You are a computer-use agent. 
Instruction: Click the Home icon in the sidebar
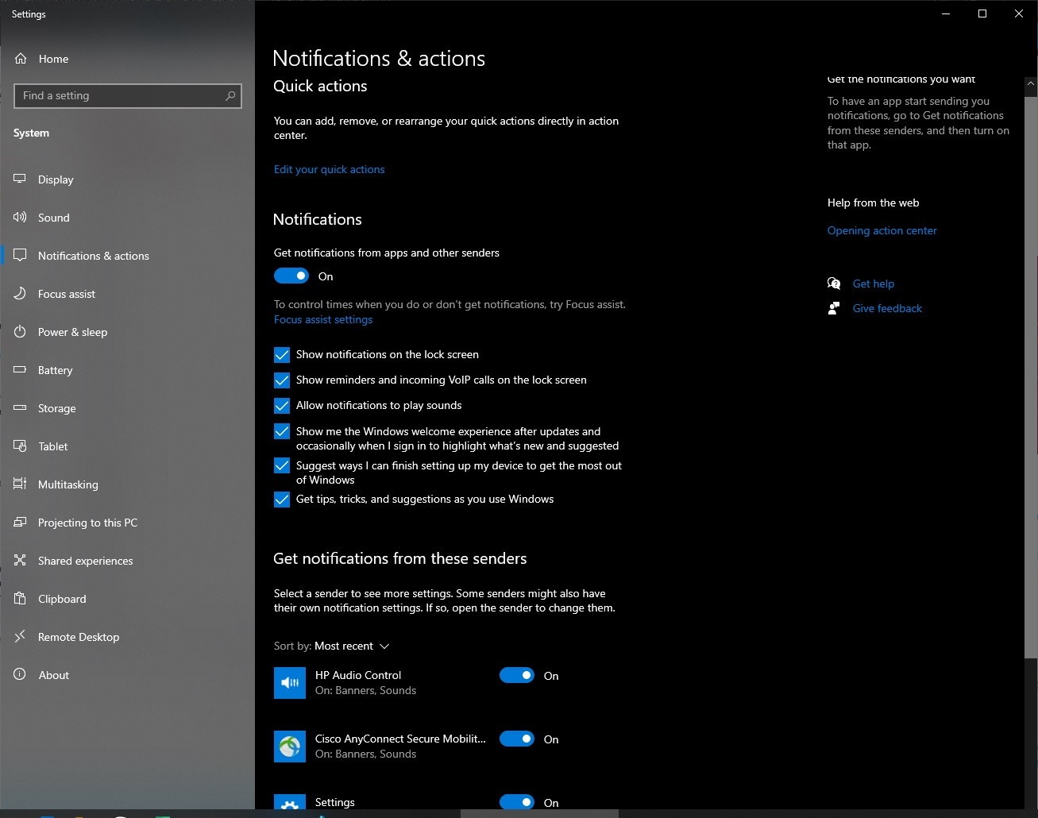(19, 58)
